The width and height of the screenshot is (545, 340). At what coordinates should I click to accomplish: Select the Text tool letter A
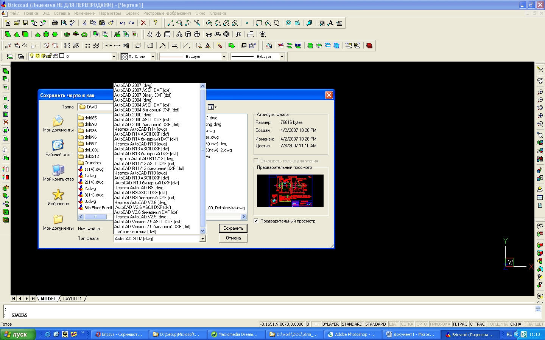tap(330, 23)
